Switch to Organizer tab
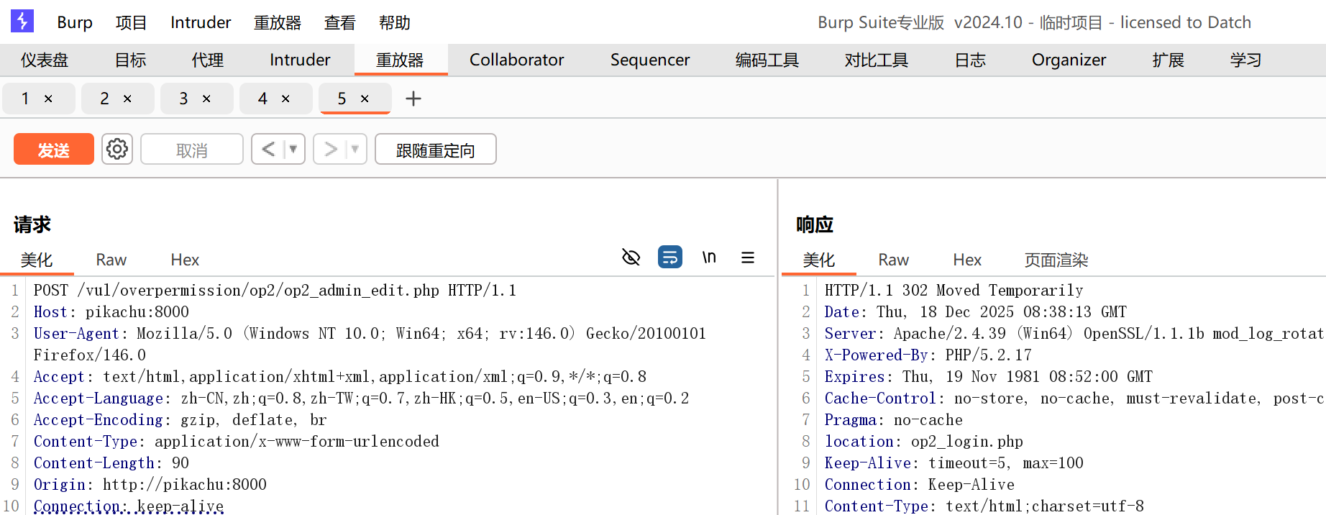 pos(1069,60)
